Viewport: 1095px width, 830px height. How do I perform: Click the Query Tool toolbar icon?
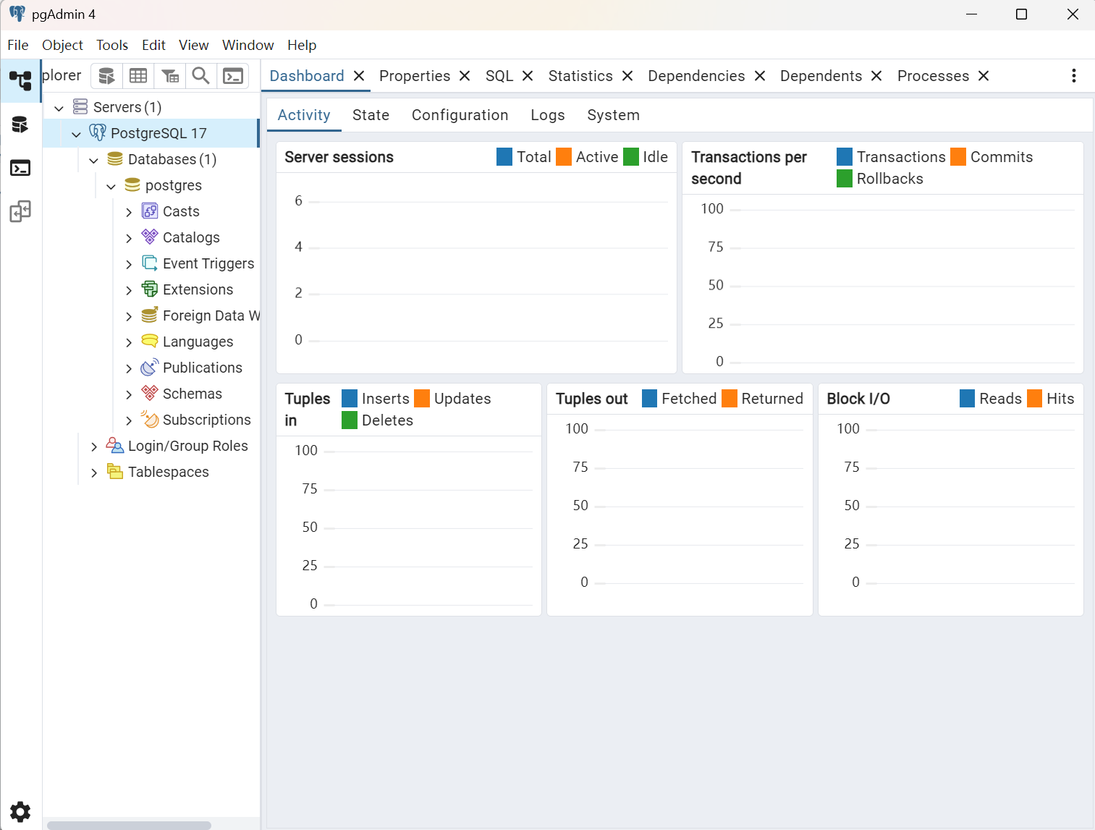106,76
